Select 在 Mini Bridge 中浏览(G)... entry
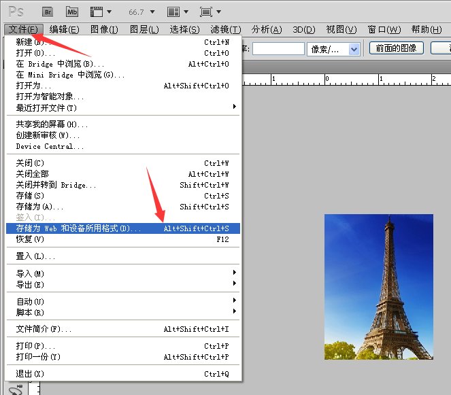The width and height of the screenshot is (451, 395). click(x=123, y=75)
